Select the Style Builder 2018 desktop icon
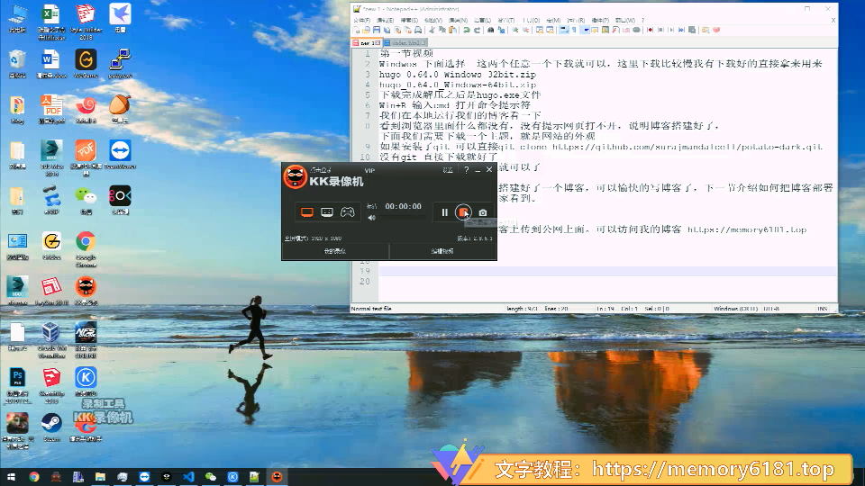The height and width of the screenshot is (486, 865). coord(86,21)
